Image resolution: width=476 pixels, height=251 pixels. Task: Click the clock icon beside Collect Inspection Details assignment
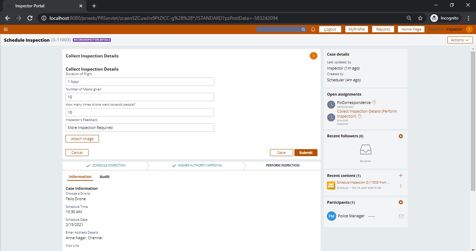[x=331, y=117]
